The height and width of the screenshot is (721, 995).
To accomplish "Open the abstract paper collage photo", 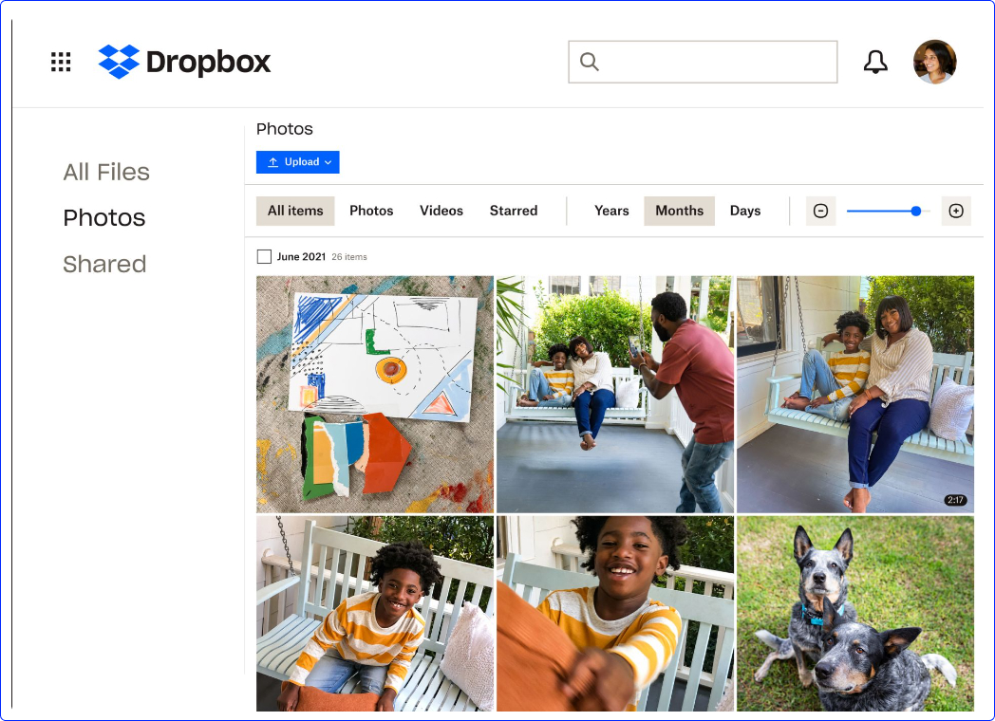I will click(x=374, y=394).
